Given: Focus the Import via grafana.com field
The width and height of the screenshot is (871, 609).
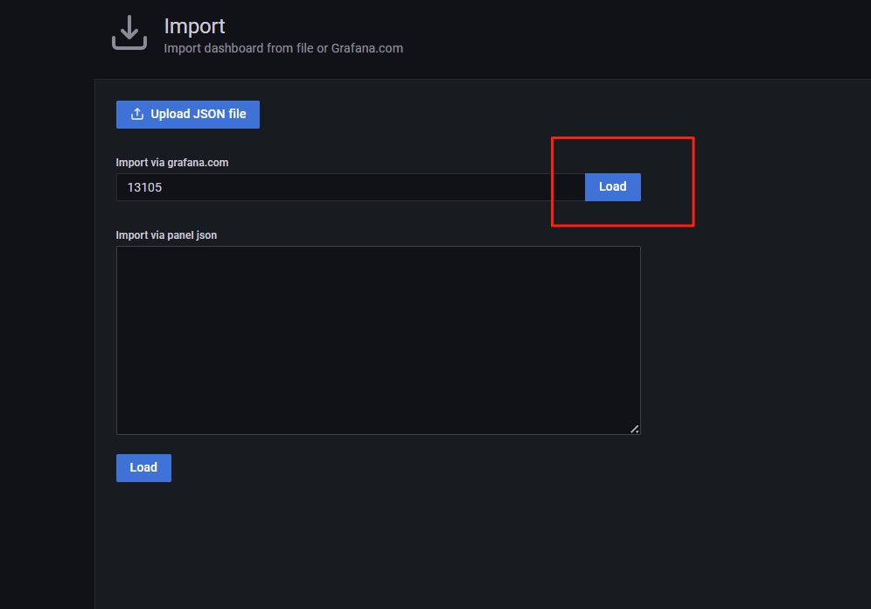Looking at the screenshot, I should (351, 187).
